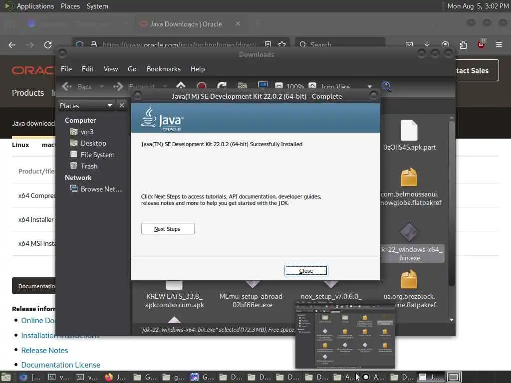This screenshot has height=383, width=511.
Task: Click Products in Oracle navigation
Action: (x=28, y=93)
